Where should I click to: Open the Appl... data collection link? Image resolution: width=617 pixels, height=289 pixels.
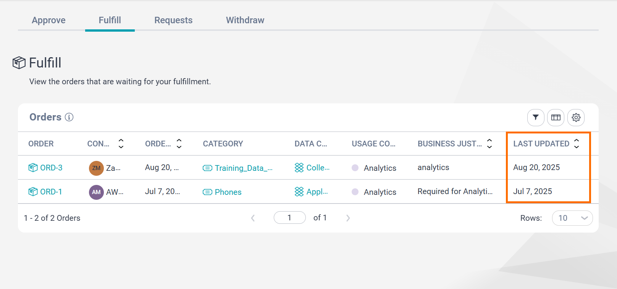(317, 192)
